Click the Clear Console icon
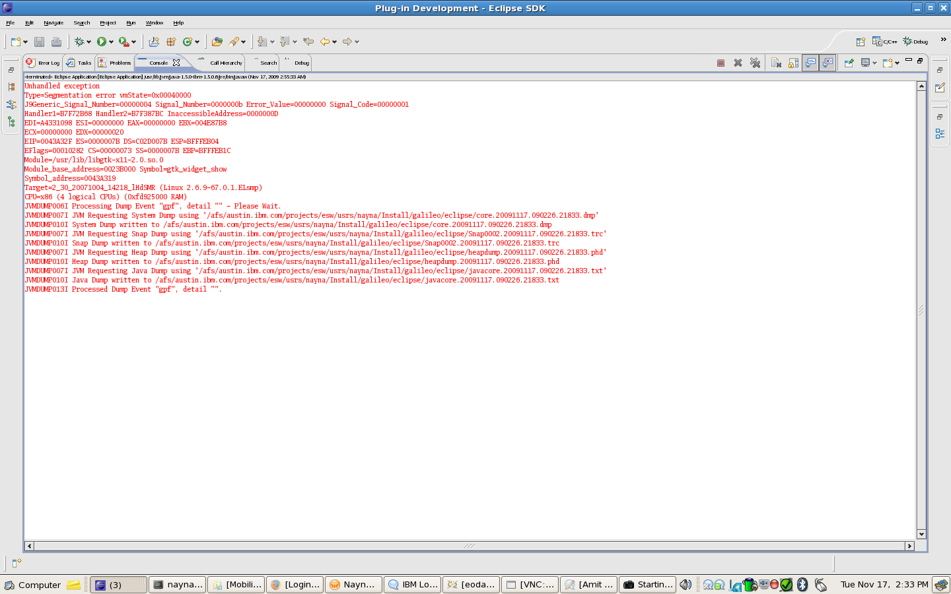Viewport: 951px width, 594px height. click(x=776, y=63)
